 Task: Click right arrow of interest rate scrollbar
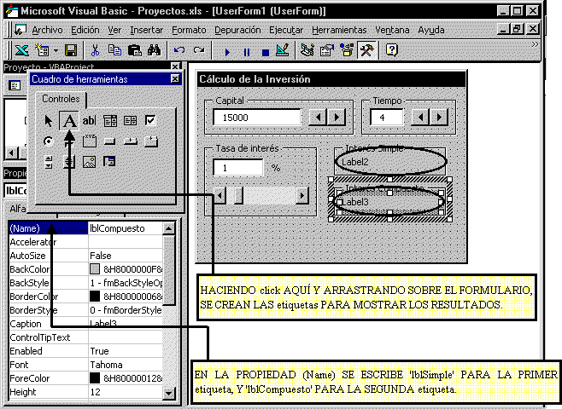pos(302,195)
